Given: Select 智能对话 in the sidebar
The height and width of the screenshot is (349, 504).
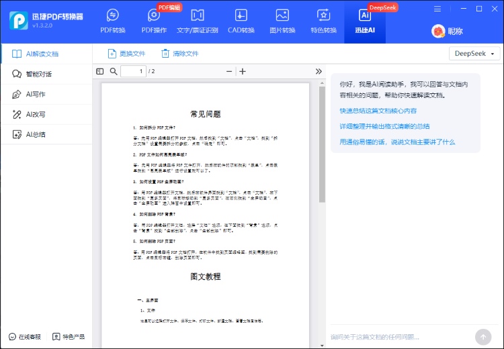Looking at the screenshot, I should click(x=38, y=74).
